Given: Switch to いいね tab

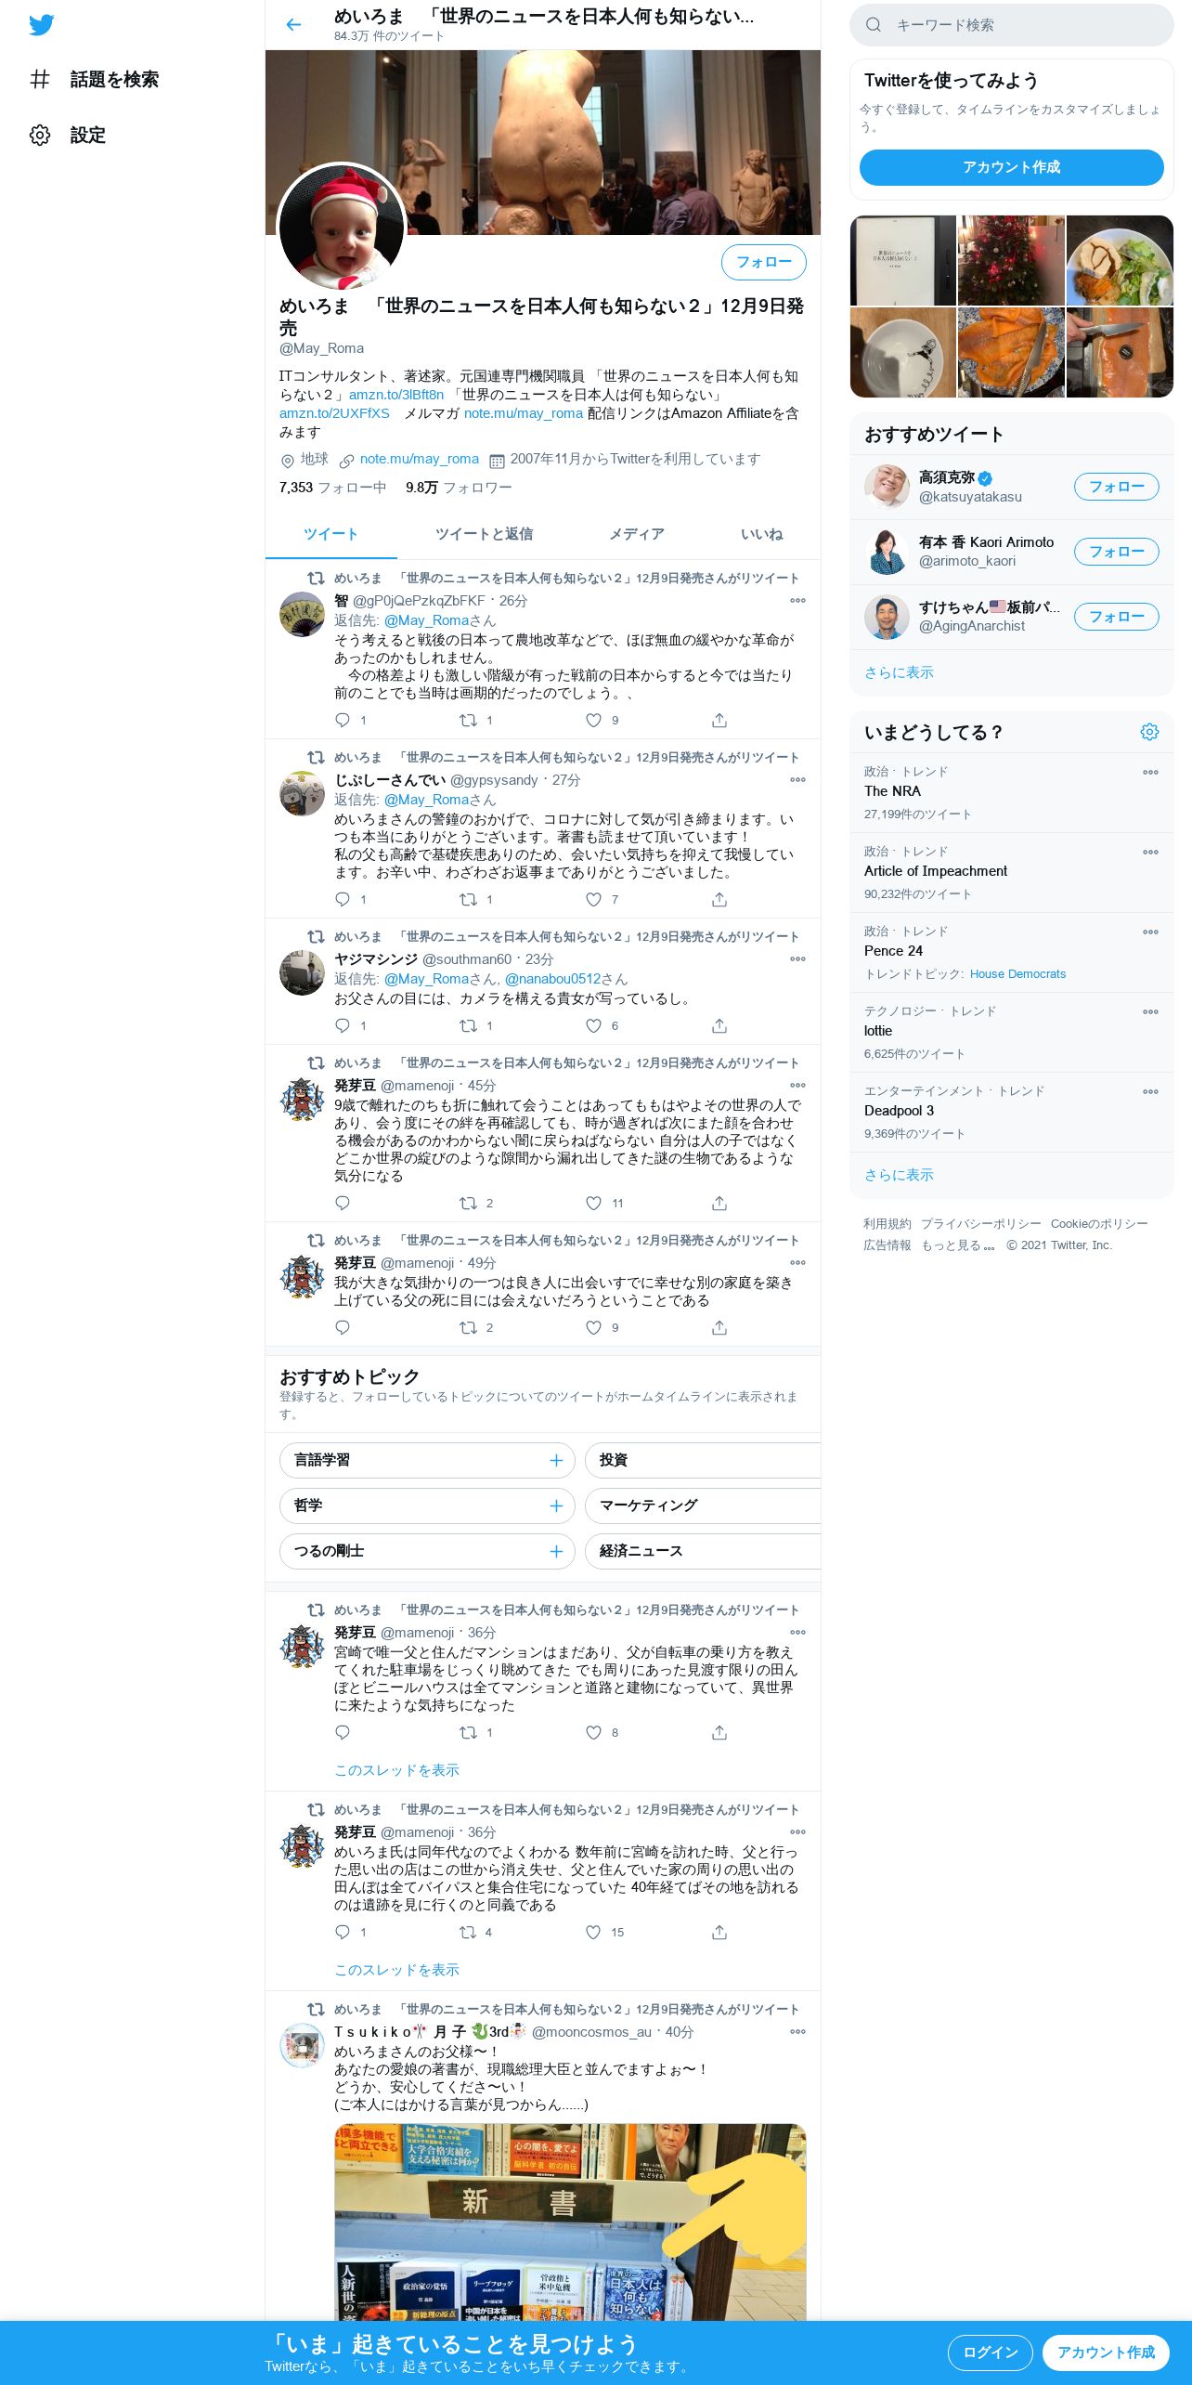Looking at the screenshot, I should [761, 534].
